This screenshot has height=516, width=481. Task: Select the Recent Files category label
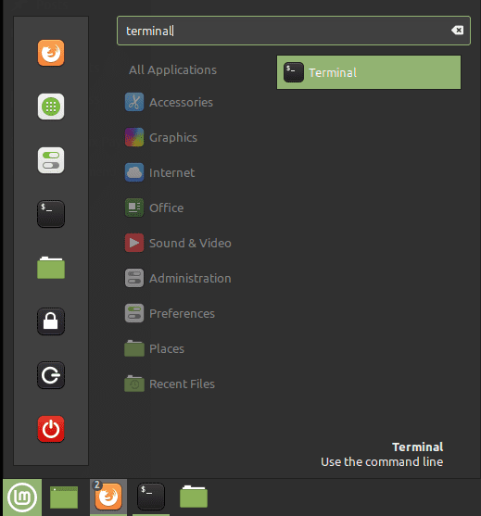tap(182, 384)
